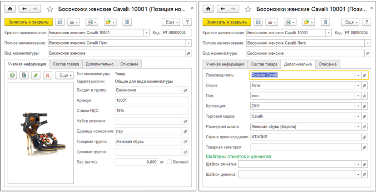Switch to Описание tab in left window

tap(130, 64)
